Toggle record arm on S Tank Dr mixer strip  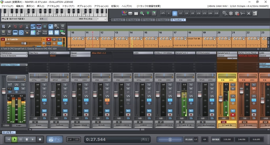click(x=233, y=115)
